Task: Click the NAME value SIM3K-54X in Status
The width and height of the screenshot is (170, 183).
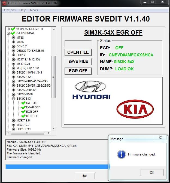Action: (124, 62)
